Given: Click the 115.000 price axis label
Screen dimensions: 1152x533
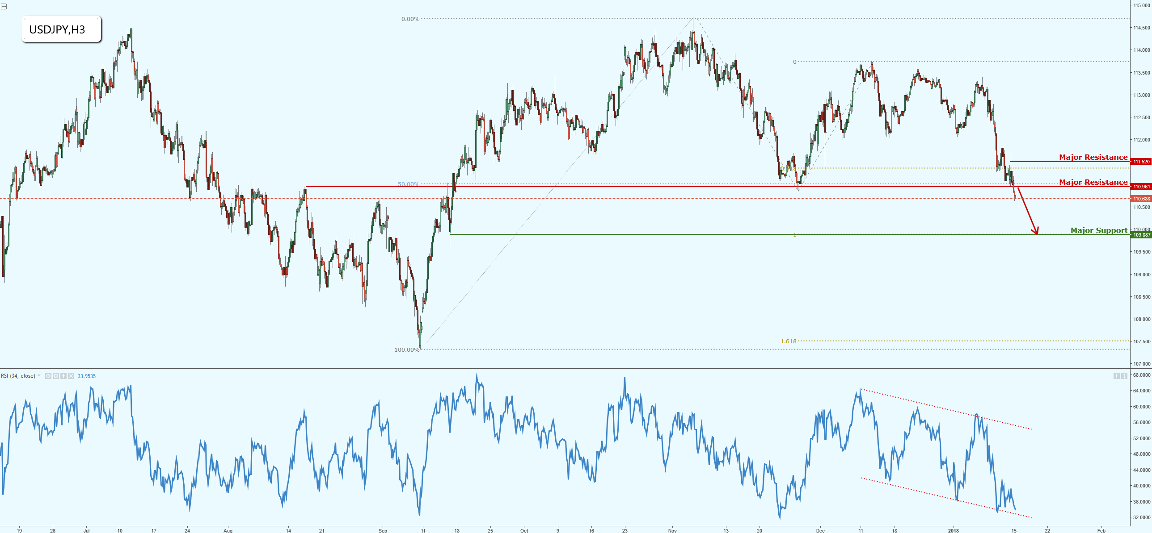Looking at the screenshot, I should (1142, 5).
